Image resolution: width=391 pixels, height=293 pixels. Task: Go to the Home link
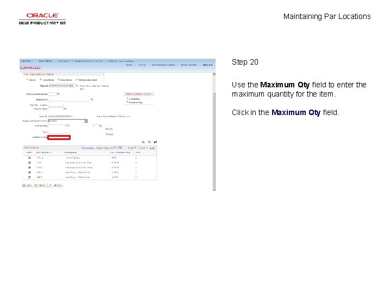[129, 65]
